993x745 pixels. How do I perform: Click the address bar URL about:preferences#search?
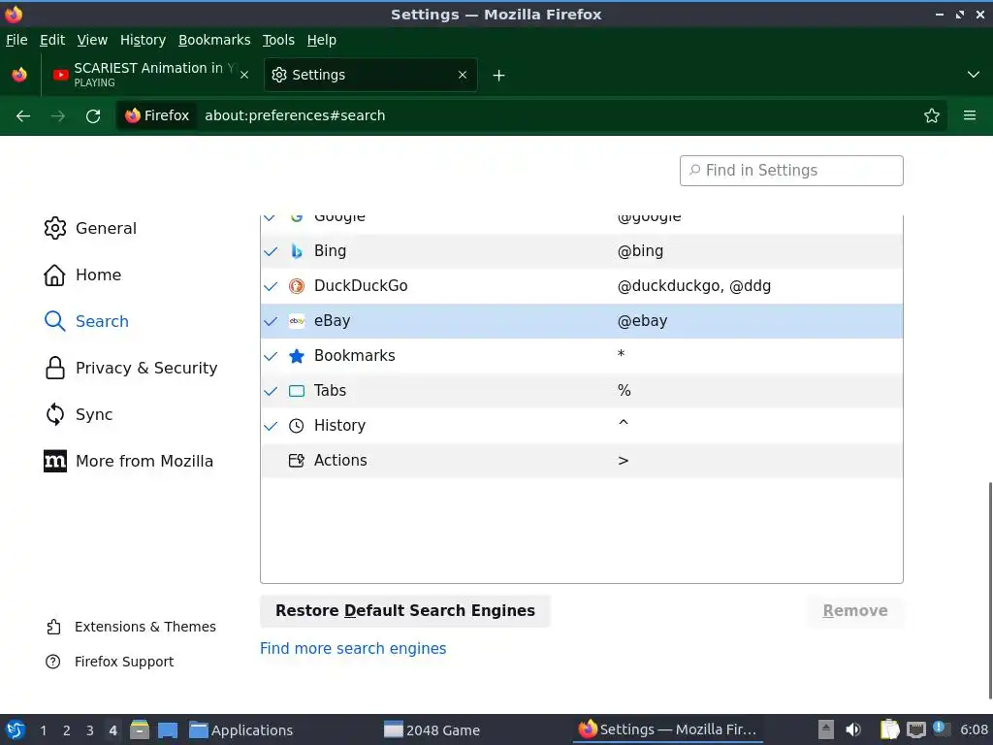click(295, 115)
